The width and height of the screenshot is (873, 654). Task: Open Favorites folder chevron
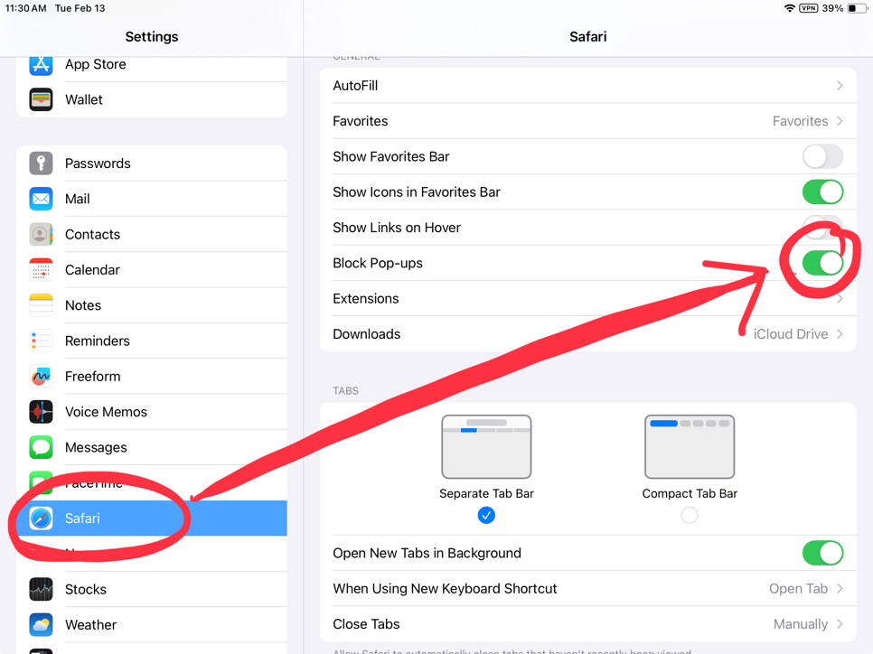(x=840, y=121)
